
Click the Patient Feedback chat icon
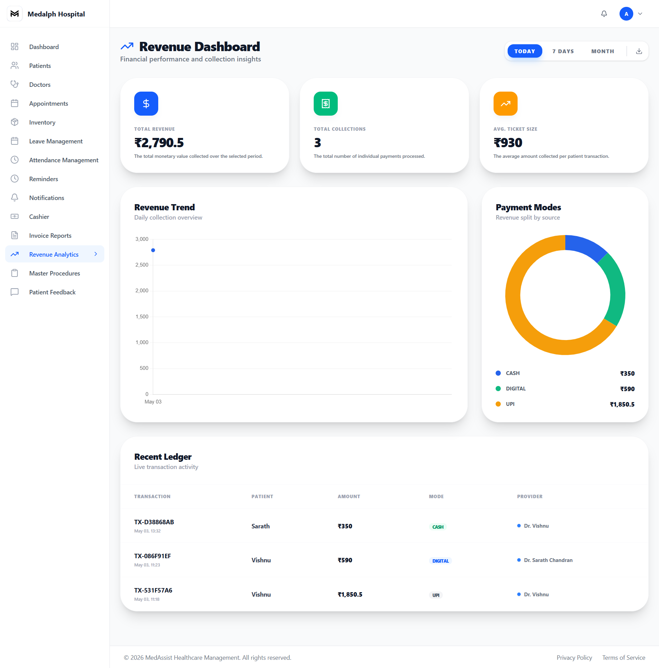coord(14,292)
